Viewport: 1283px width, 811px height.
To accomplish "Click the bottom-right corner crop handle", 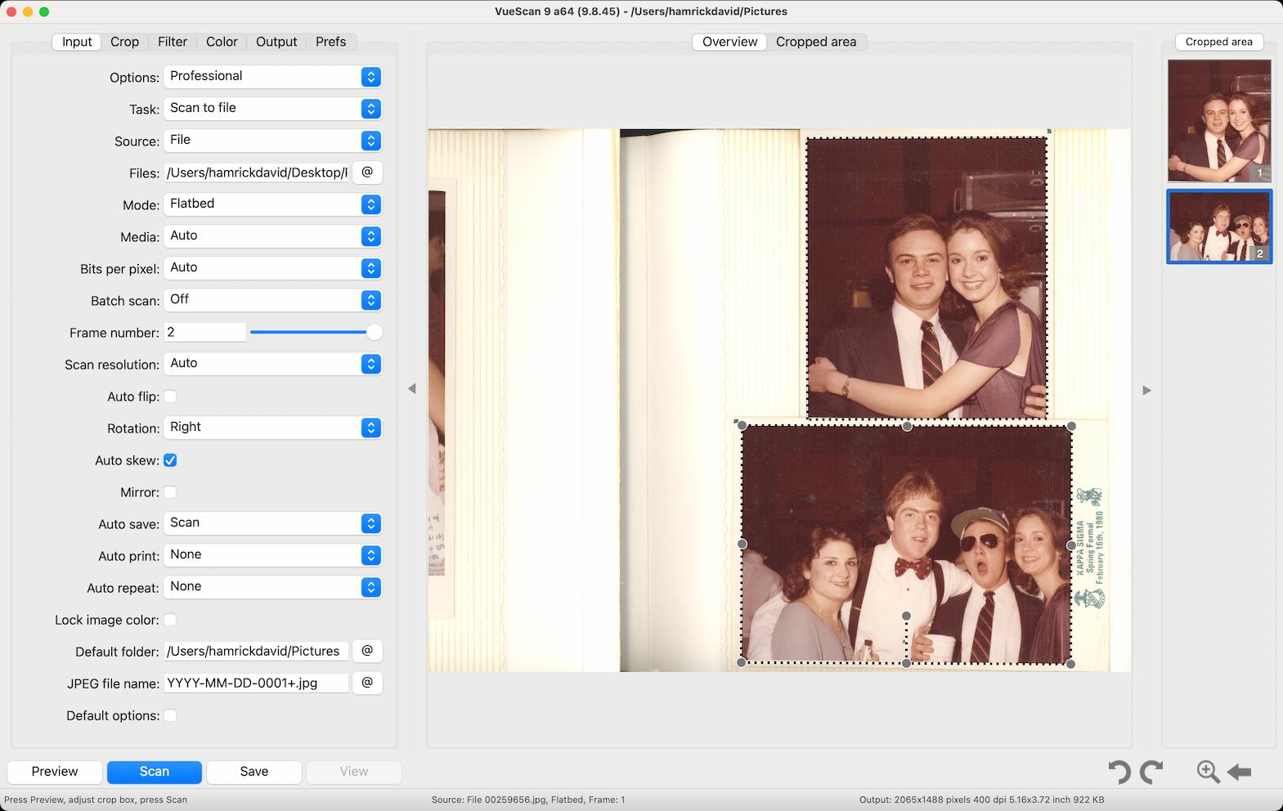I will point(1071,663).
